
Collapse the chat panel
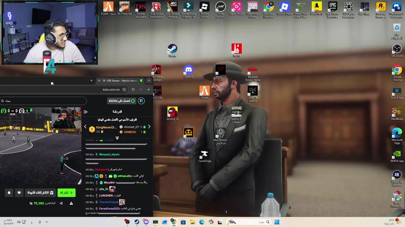pyautogui.click(x=85, y=112)
